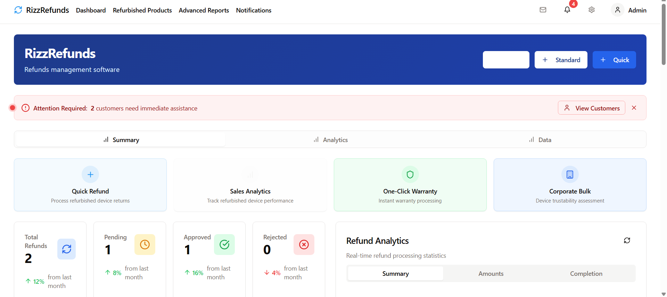The height and width of the screenshot is (297, 667).
Task: Click the Pending clock icon
Action: [145, 245]
